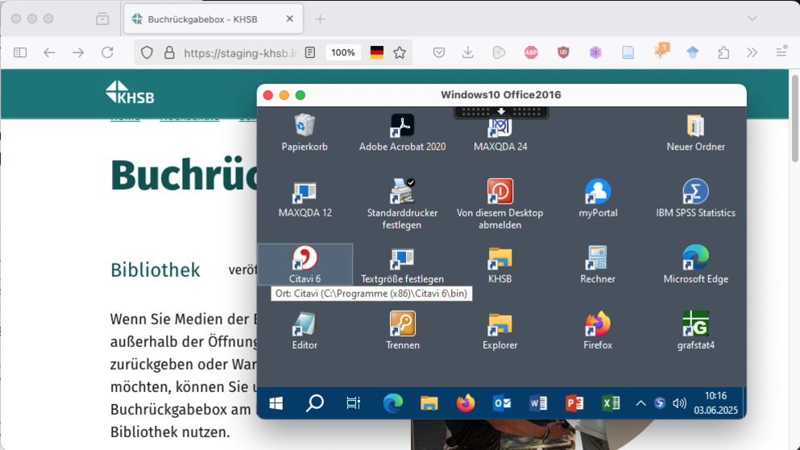Open Textgröße festlegen shortcut

(x=402, y=266)
